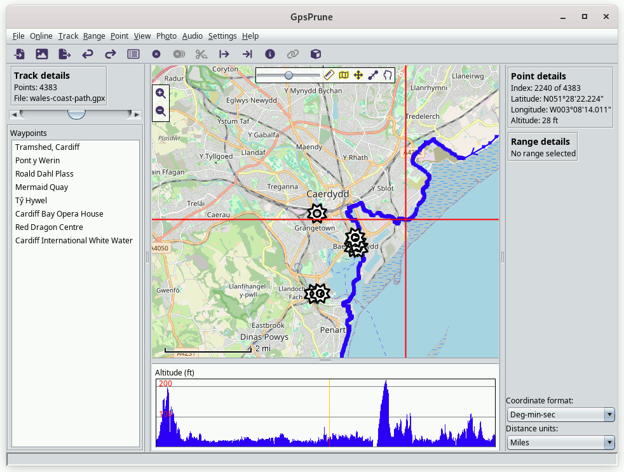Open the Track menu
Screen dimensions: 624x472
point(68,36)
